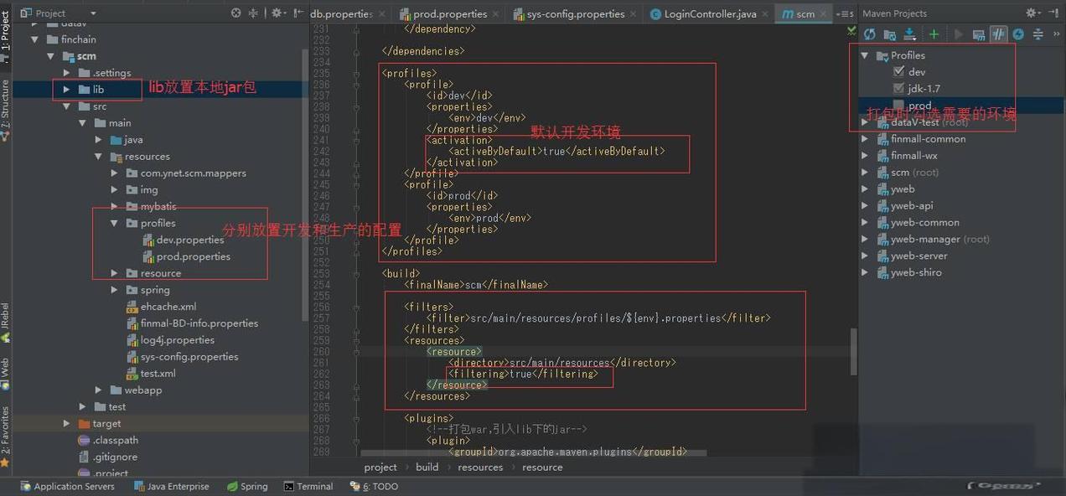Screen dimensions: 1066x496
Task: Click Execute Maven Goal icon
Action: point(978,34)
